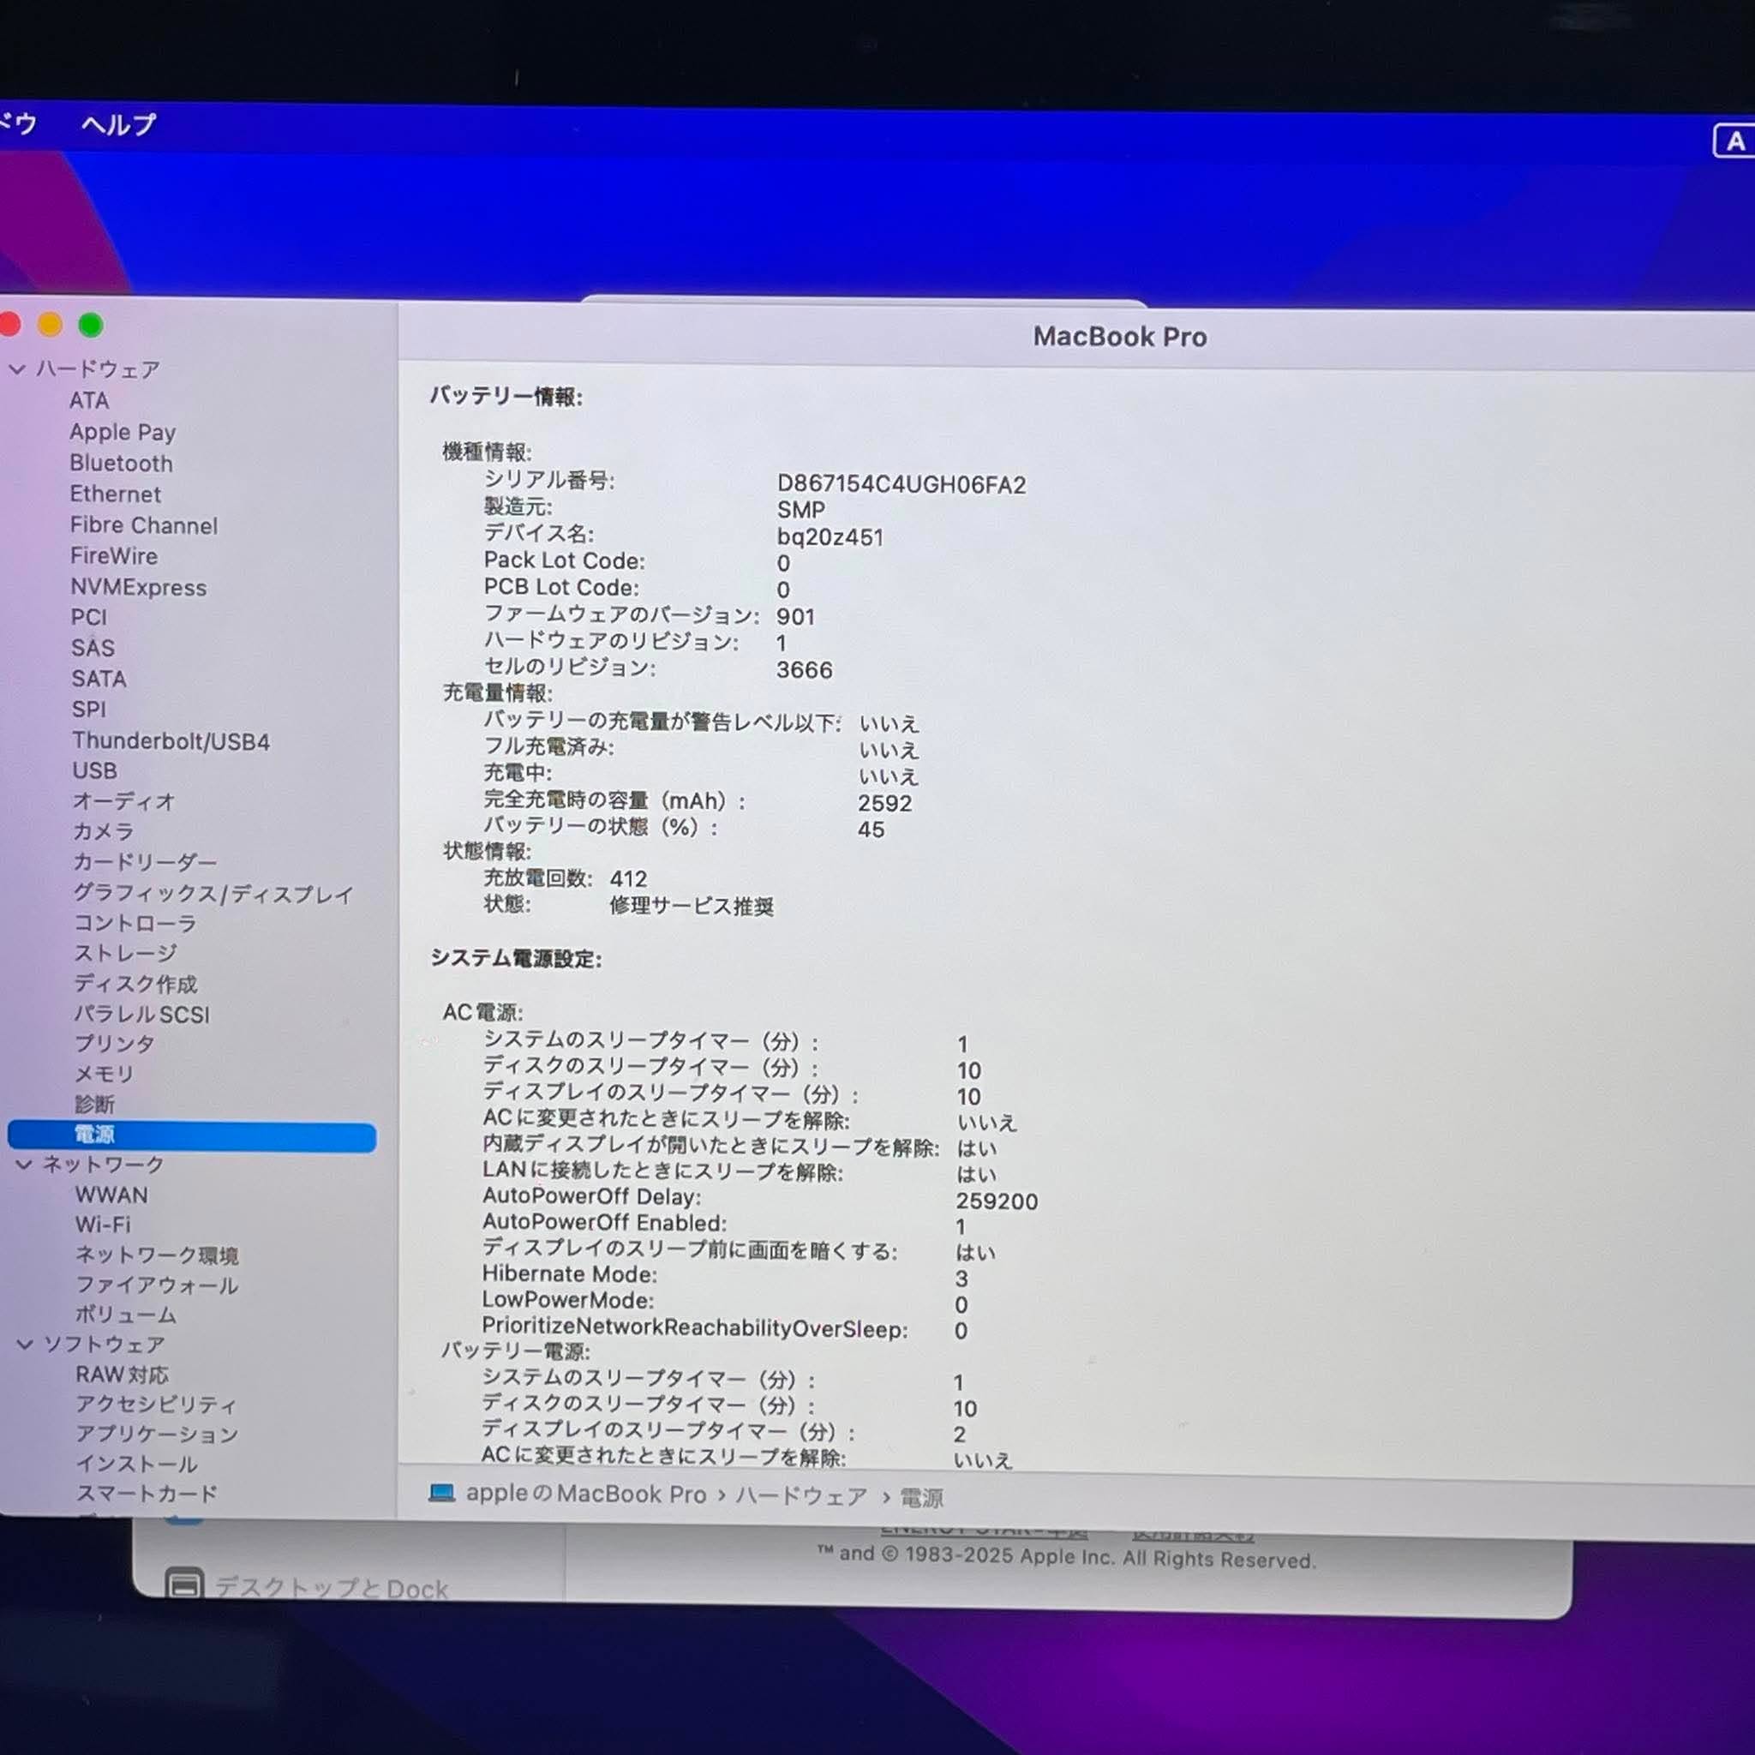Screen dimensions: 1755x1755
Task: Click the cycle count value 412
Action: 629,878
